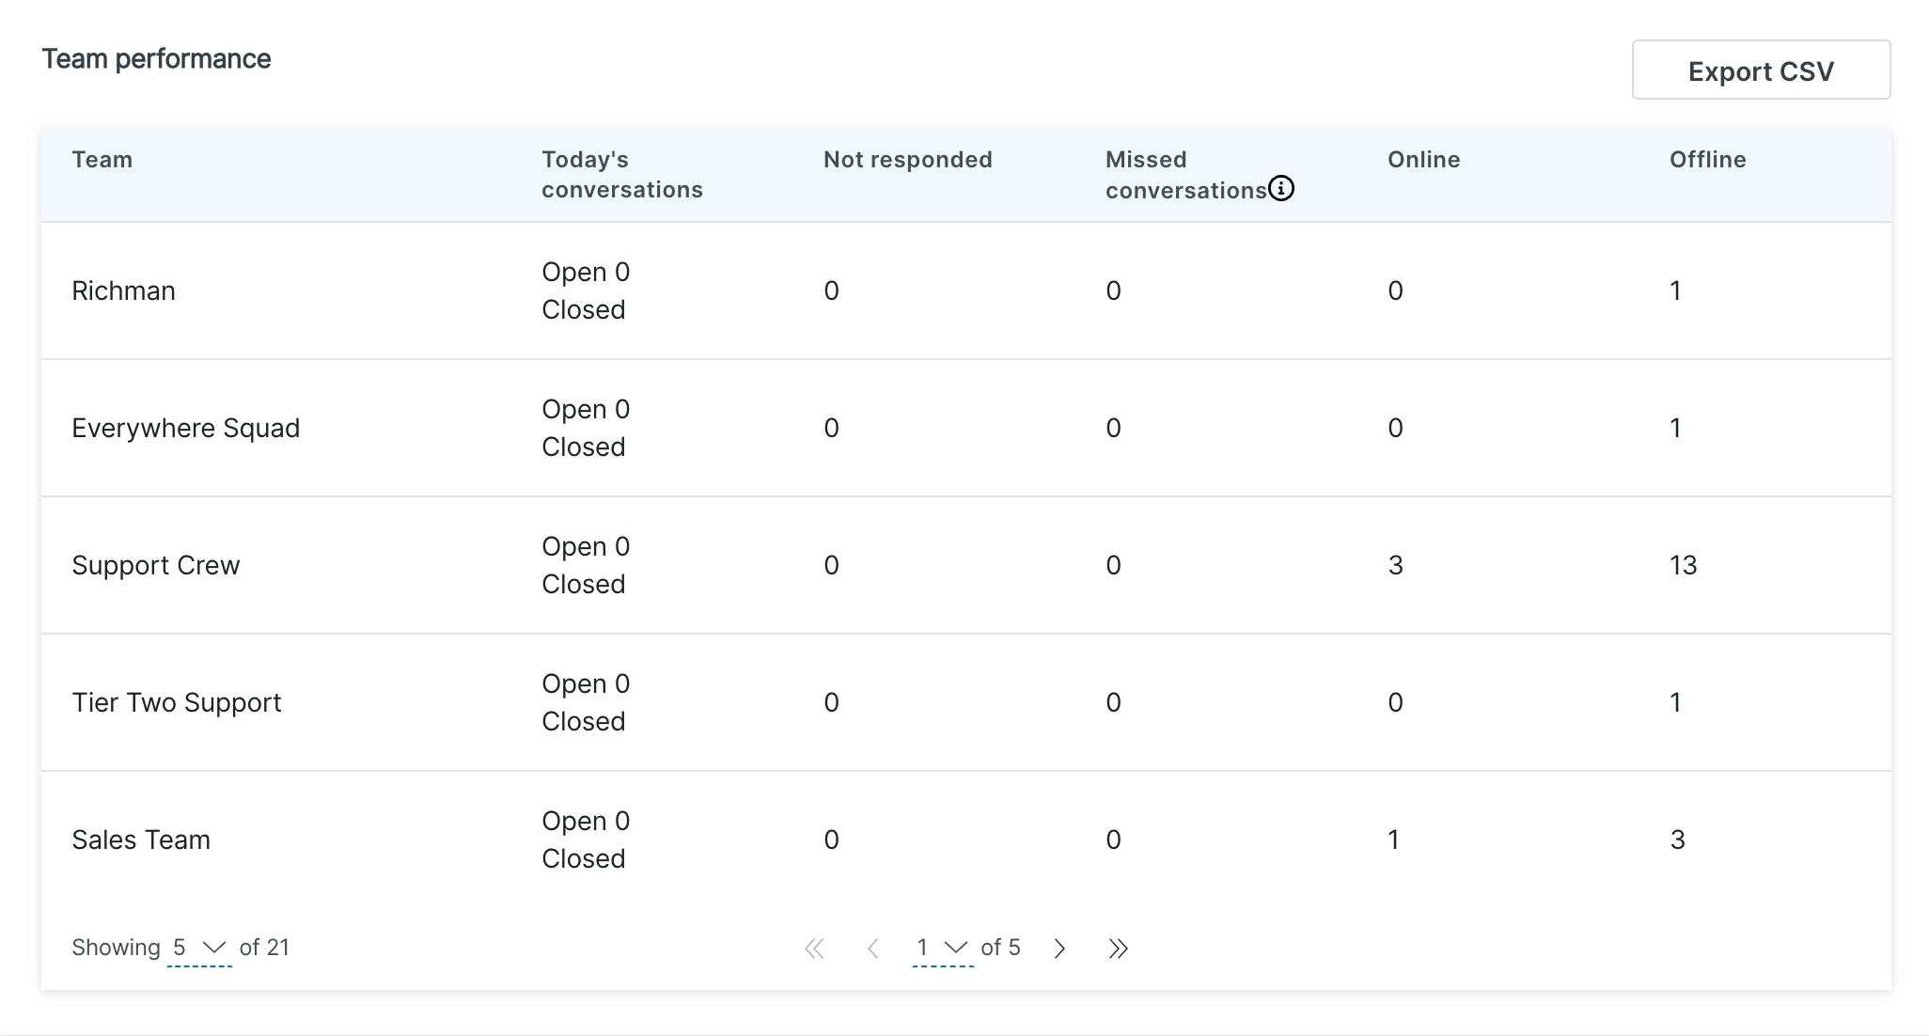The width and height of the screenshot is (1929, 1036).
Task: Click Support Crew's Offline value 13
Action: pos(1684,566)
